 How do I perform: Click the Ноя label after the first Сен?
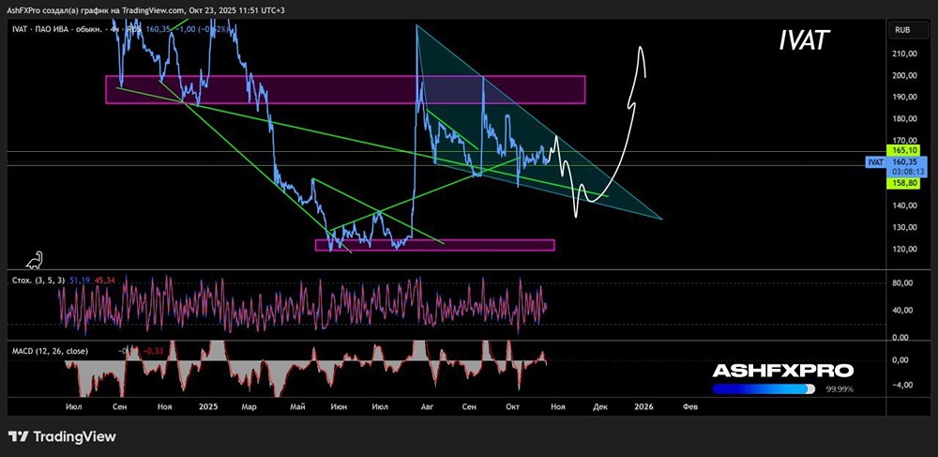[164, 406]
